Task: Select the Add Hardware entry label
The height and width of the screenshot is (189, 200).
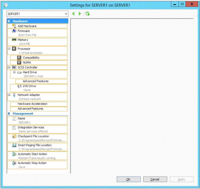Action: [27, 26]
